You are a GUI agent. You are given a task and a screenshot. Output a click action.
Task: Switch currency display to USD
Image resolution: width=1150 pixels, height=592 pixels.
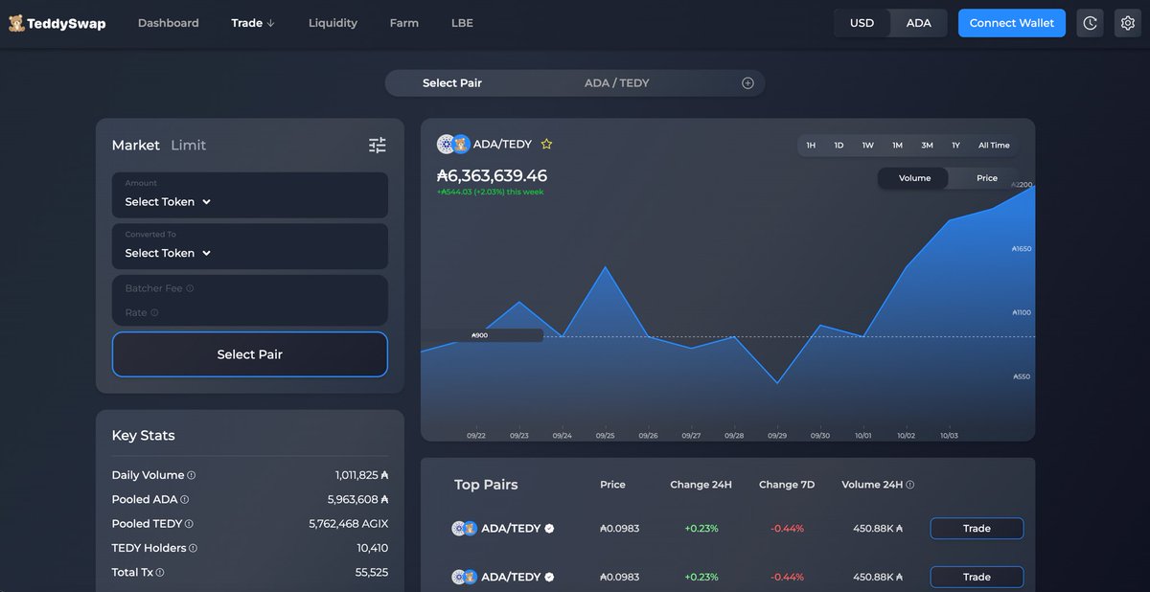tap(862, 23)
